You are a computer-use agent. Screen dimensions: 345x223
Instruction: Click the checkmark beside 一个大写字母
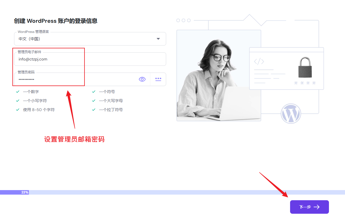94,101
